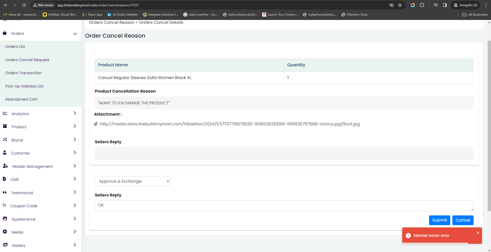Click the "WANT TO EXCHANGE THE PRODUCT" text

point(134,103)
